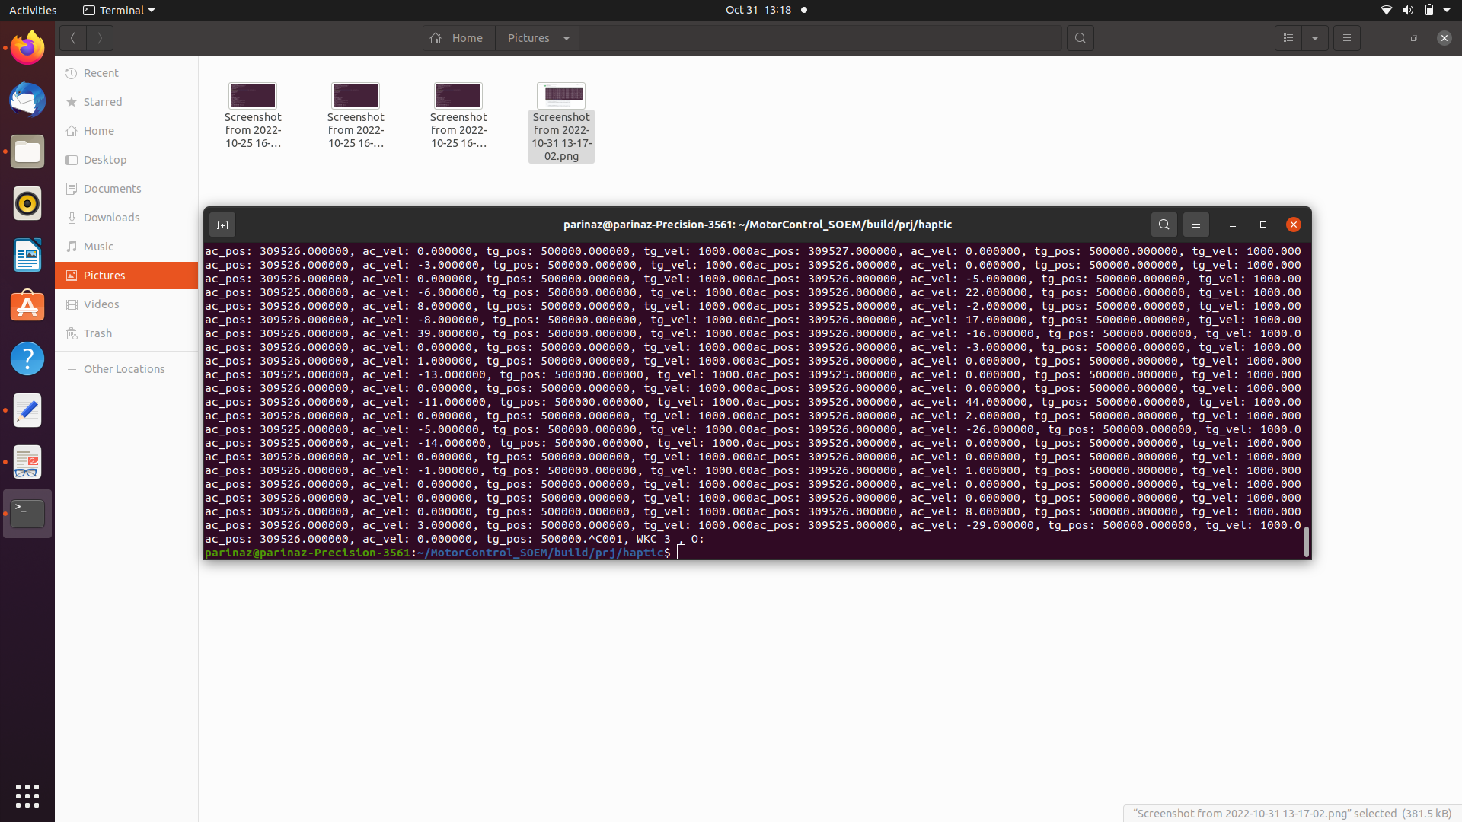Open the Pictures breadcrumb dropdown

pyautogui.click(x=566, y=37)
